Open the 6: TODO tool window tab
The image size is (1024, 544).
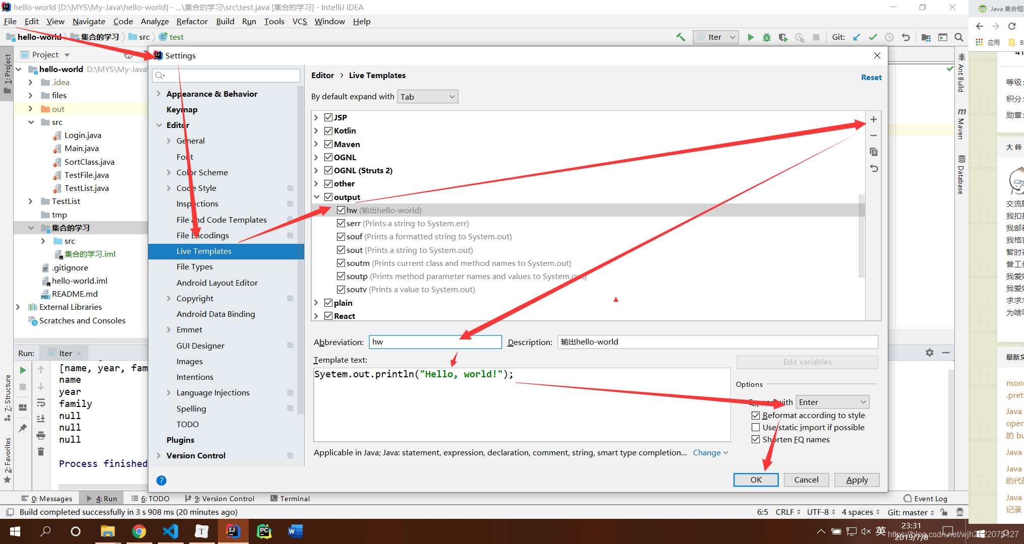(150, 499)
